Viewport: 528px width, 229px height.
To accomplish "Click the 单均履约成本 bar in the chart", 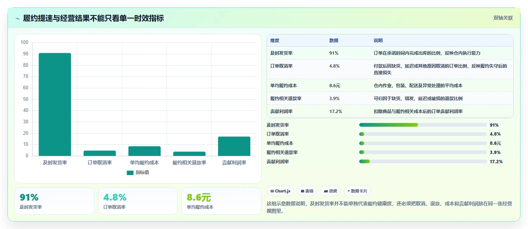I will 144,151.
